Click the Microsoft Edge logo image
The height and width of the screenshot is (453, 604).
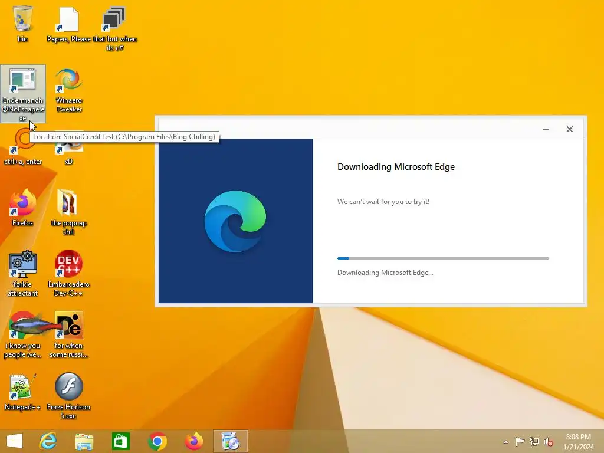coord(235,221)
